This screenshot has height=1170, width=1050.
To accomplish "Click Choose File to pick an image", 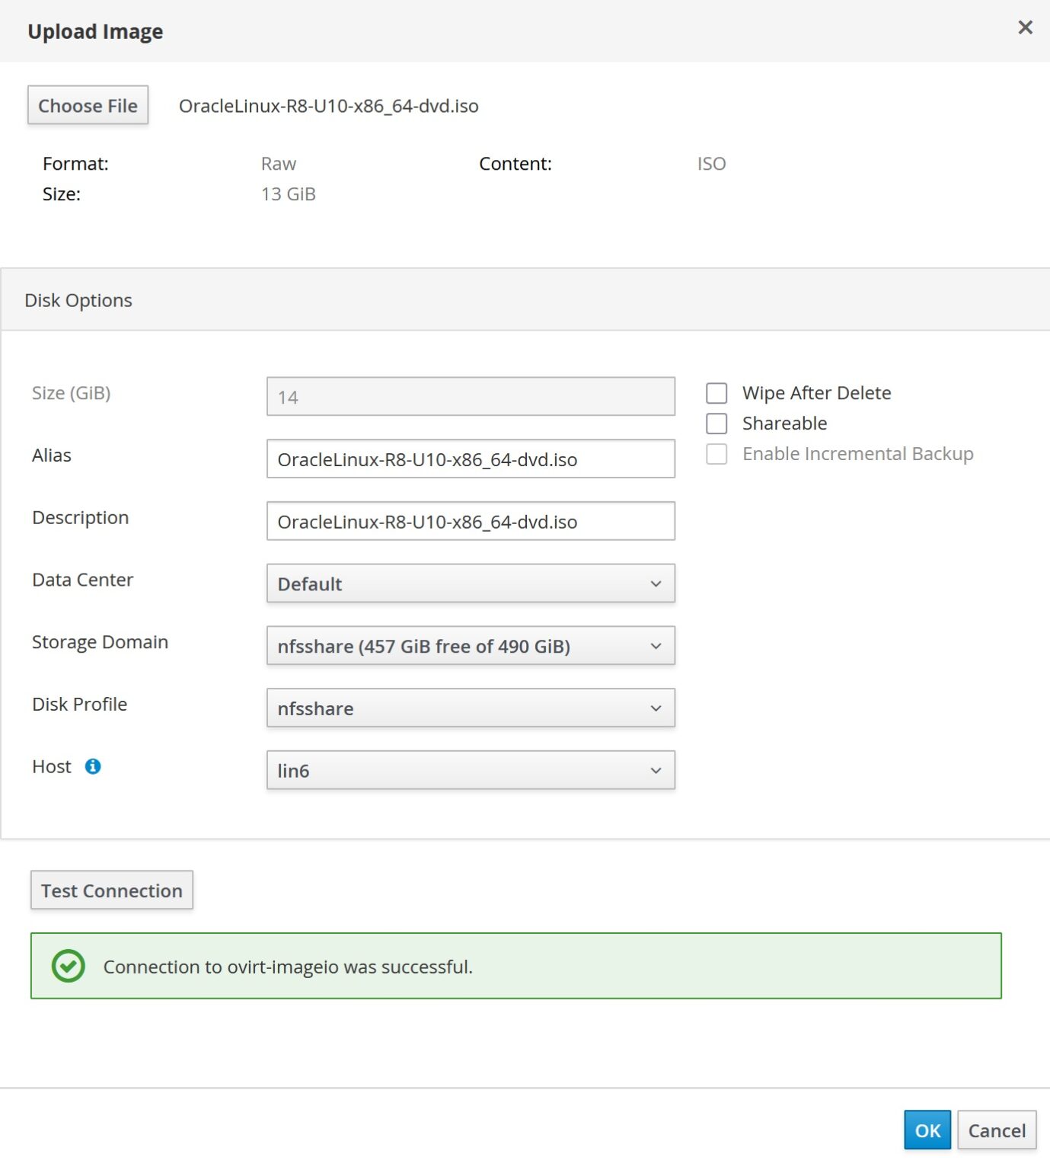I will (x=87, y=105).
